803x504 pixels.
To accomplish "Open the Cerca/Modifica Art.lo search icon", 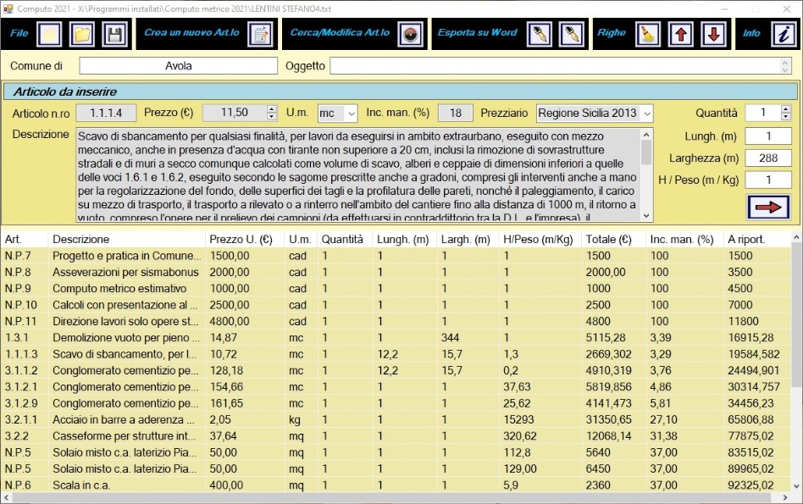I will tap(411, 35).
